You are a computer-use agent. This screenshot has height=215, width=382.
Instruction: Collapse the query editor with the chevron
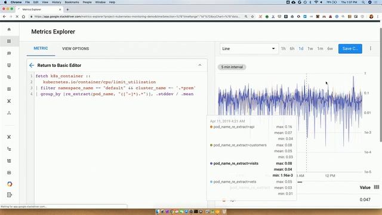click(200, 65)
